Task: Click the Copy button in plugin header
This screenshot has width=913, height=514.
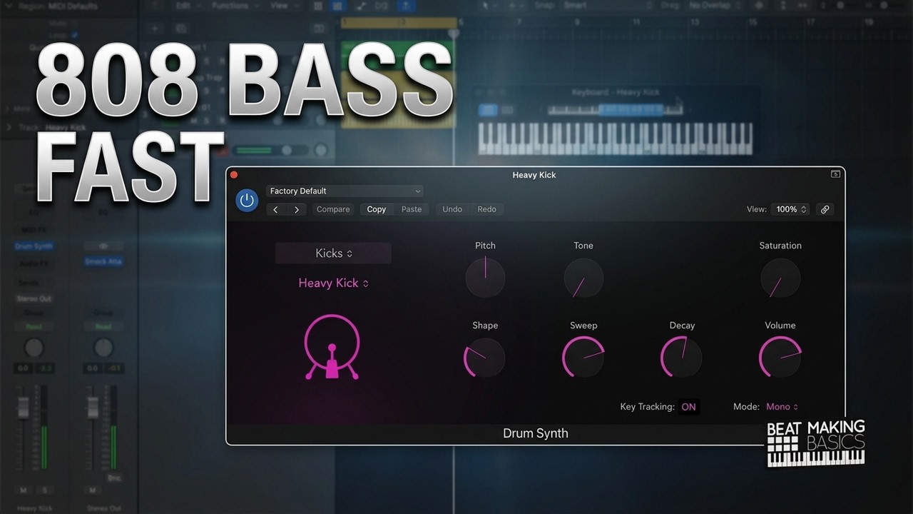Action: 377,209
